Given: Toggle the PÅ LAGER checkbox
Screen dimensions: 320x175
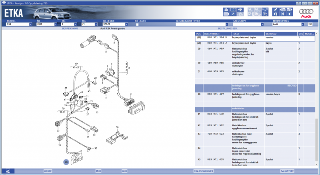Looking at the screenshot, I should (x=137, y=24).
